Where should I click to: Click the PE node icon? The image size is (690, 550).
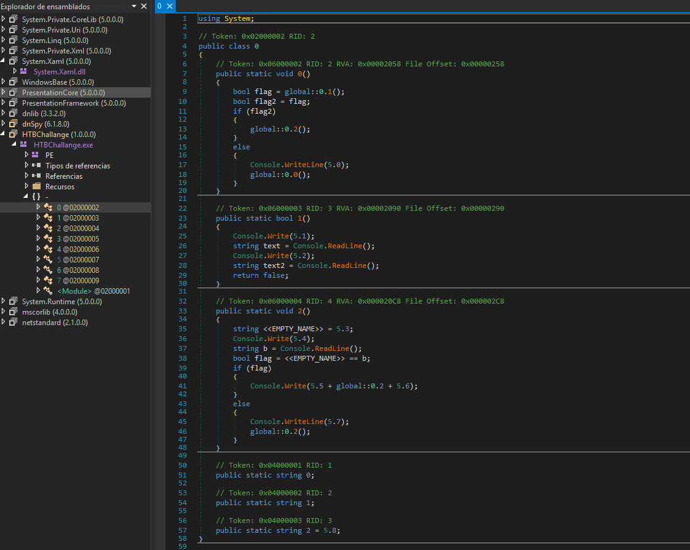pos(36,155)
